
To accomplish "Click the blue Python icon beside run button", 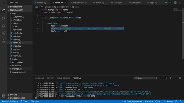I will coord(166,3).
